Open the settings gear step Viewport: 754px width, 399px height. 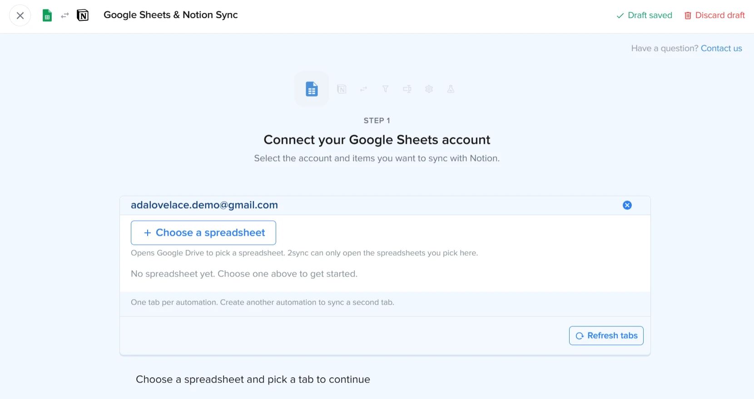[429, 89]
